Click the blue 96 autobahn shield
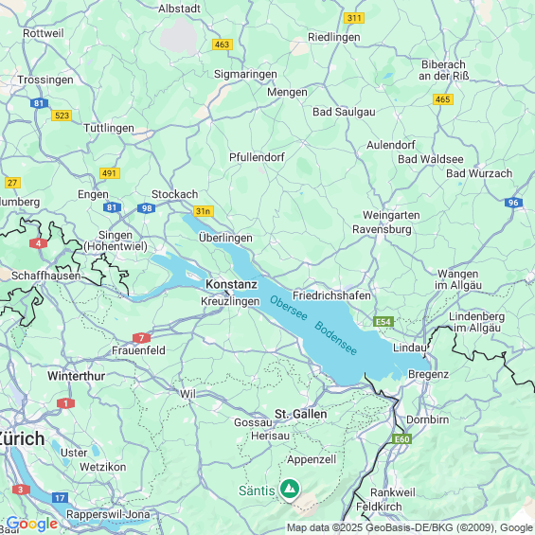This screenshot has width=535, height=535. (513, 203)
